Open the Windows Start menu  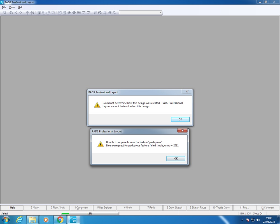pos(5,220)
